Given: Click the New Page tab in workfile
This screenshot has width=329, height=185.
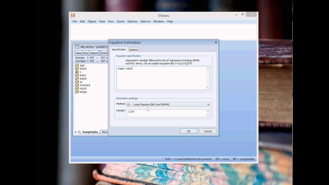Looking at the screenshot, I should pos(104,132).
